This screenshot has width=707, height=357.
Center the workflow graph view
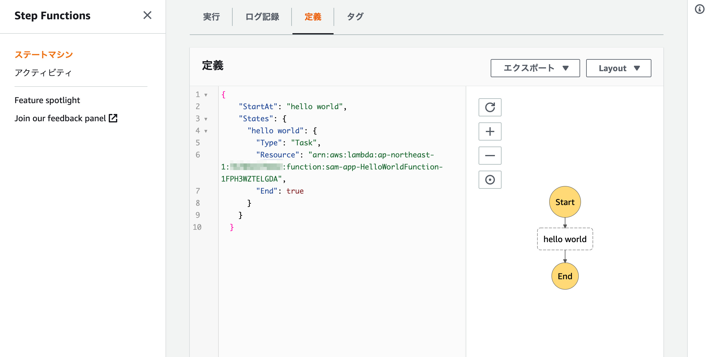click(490, 180)
